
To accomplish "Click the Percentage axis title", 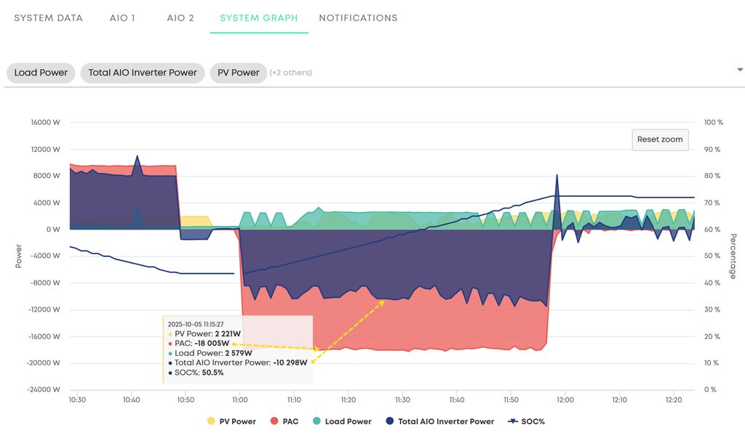I will point(733,256).
